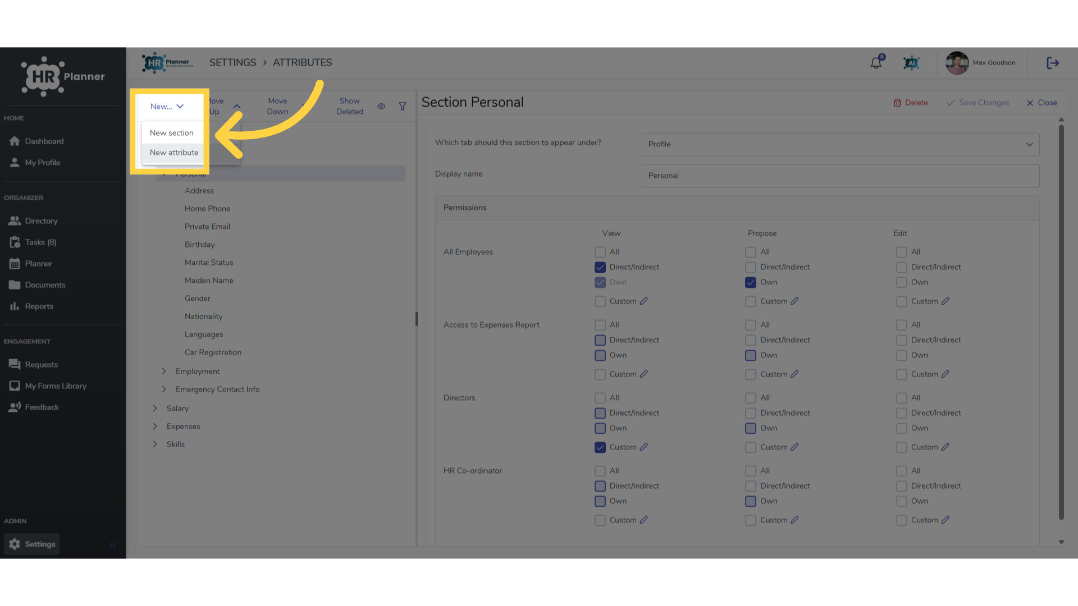Image resolution: width=1078 pixels, height=606 pixels.
Task: Click Show Deleted in toolbar
Action: (350, 106)
